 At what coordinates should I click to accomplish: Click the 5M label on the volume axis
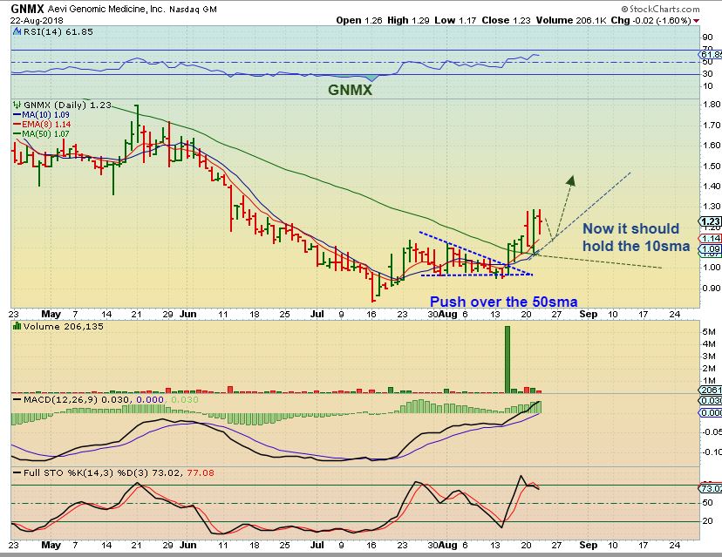[709, 332]
